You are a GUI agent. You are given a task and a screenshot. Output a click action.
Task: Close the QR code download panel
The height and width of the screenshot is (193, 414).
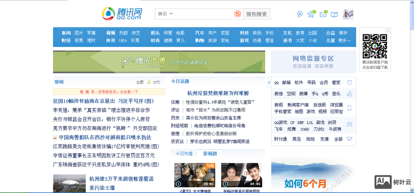click(388, 30)
